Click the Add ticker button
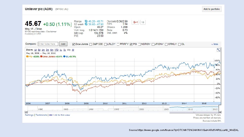244x137 pixels. pyautogui.click(x=63, y=44)
